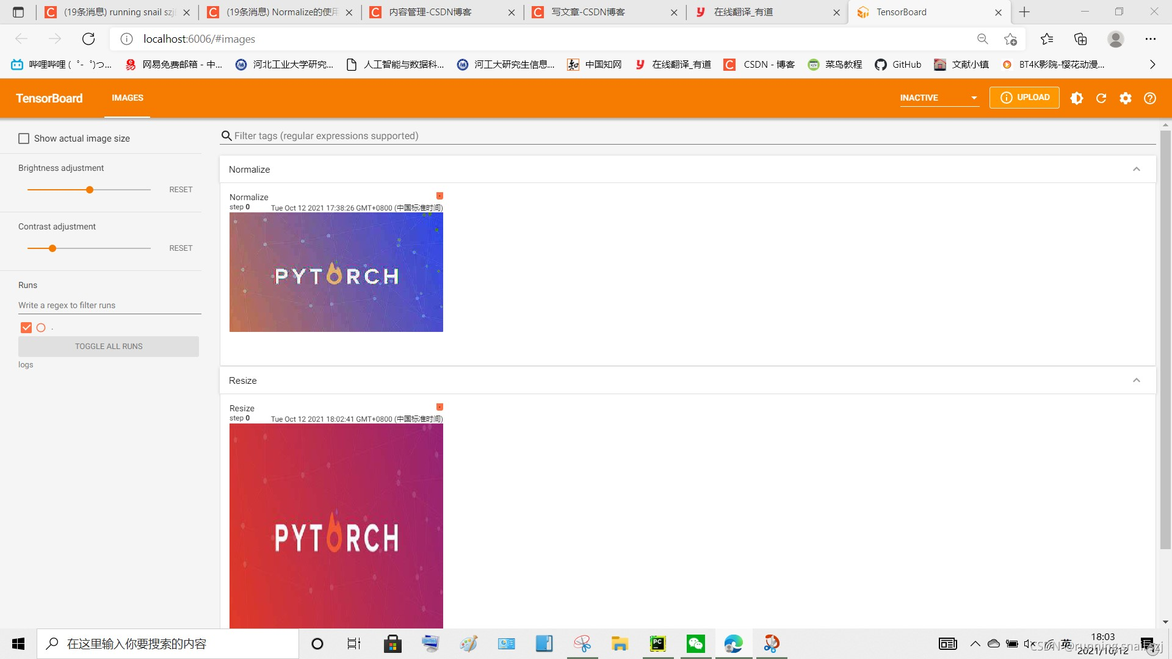
Task: Open the TensorBoard help icon
Action: pyautogui.click(x=1150, y=98)
